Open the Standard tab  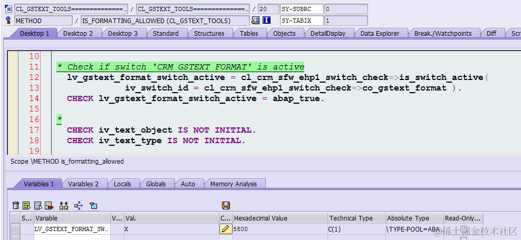pyautogui.click(x=166, y=34)
